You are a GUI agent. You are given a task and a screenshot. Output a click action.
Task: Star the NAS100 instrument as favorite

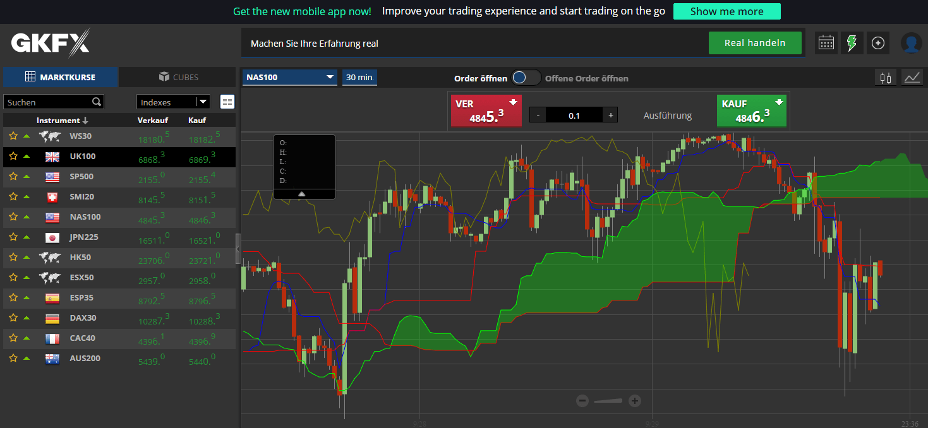click(13, 217)
